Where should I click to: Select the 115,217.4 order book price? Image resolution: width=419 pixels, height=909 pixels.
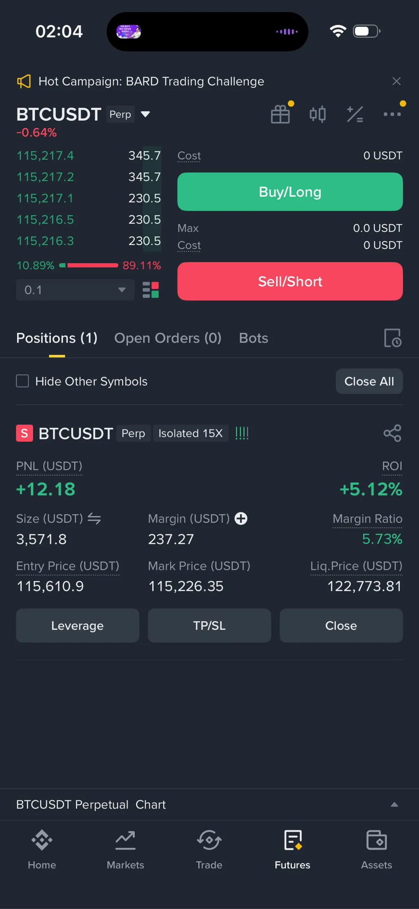click(45, 156)
